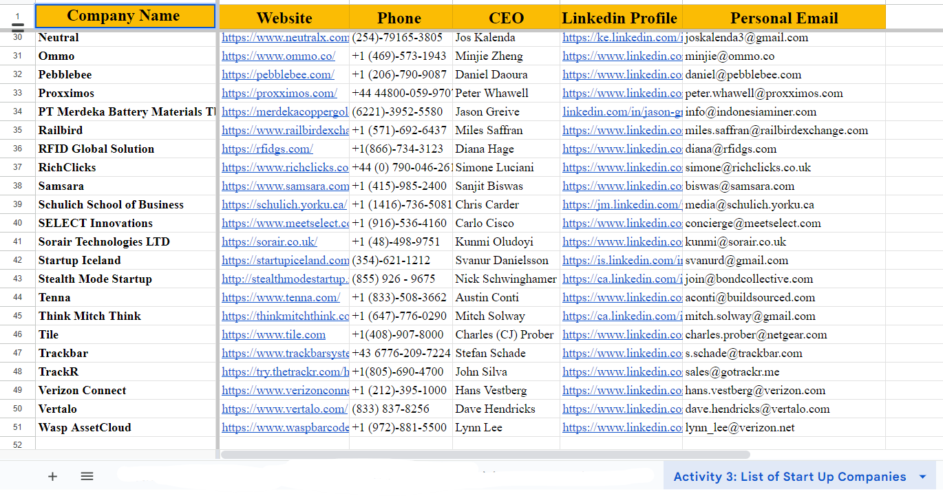Select the Wasp AssetCloud cell

(126, 428)
